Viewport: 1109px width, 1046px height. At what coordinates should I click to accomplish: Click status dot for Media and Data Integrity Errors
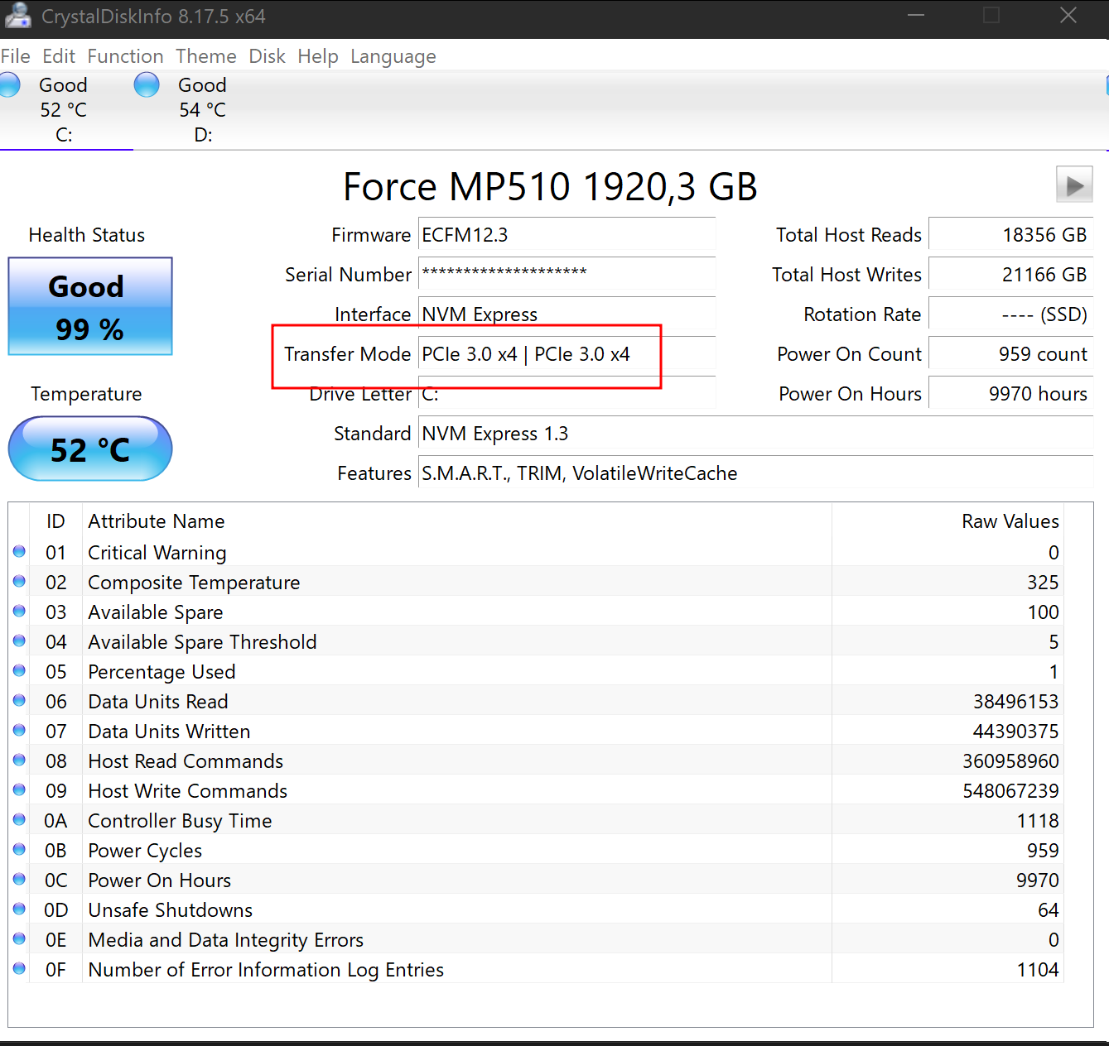19,938
